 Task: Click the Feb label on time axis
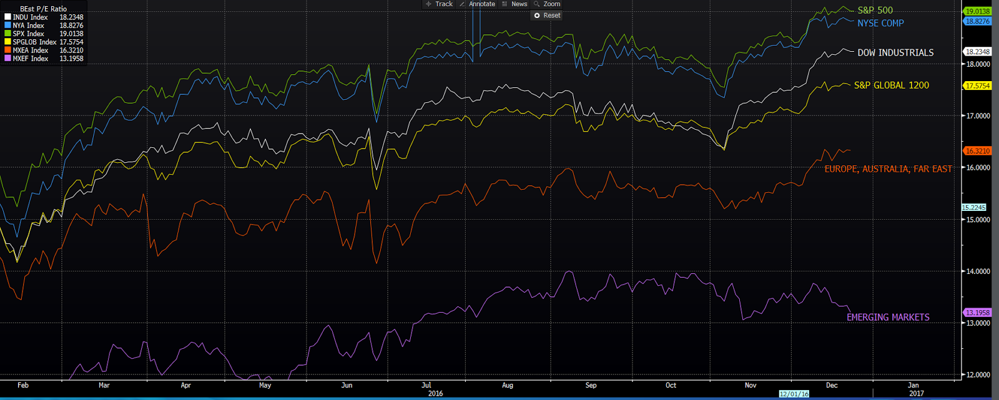[23, 386]
